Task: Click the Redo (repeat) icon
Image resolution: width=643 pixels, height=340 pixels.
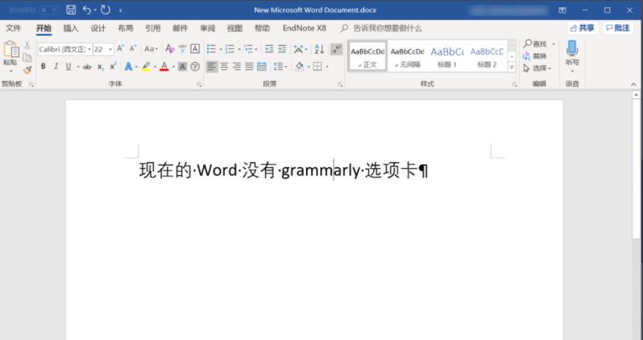Action: tap(106, 10)
